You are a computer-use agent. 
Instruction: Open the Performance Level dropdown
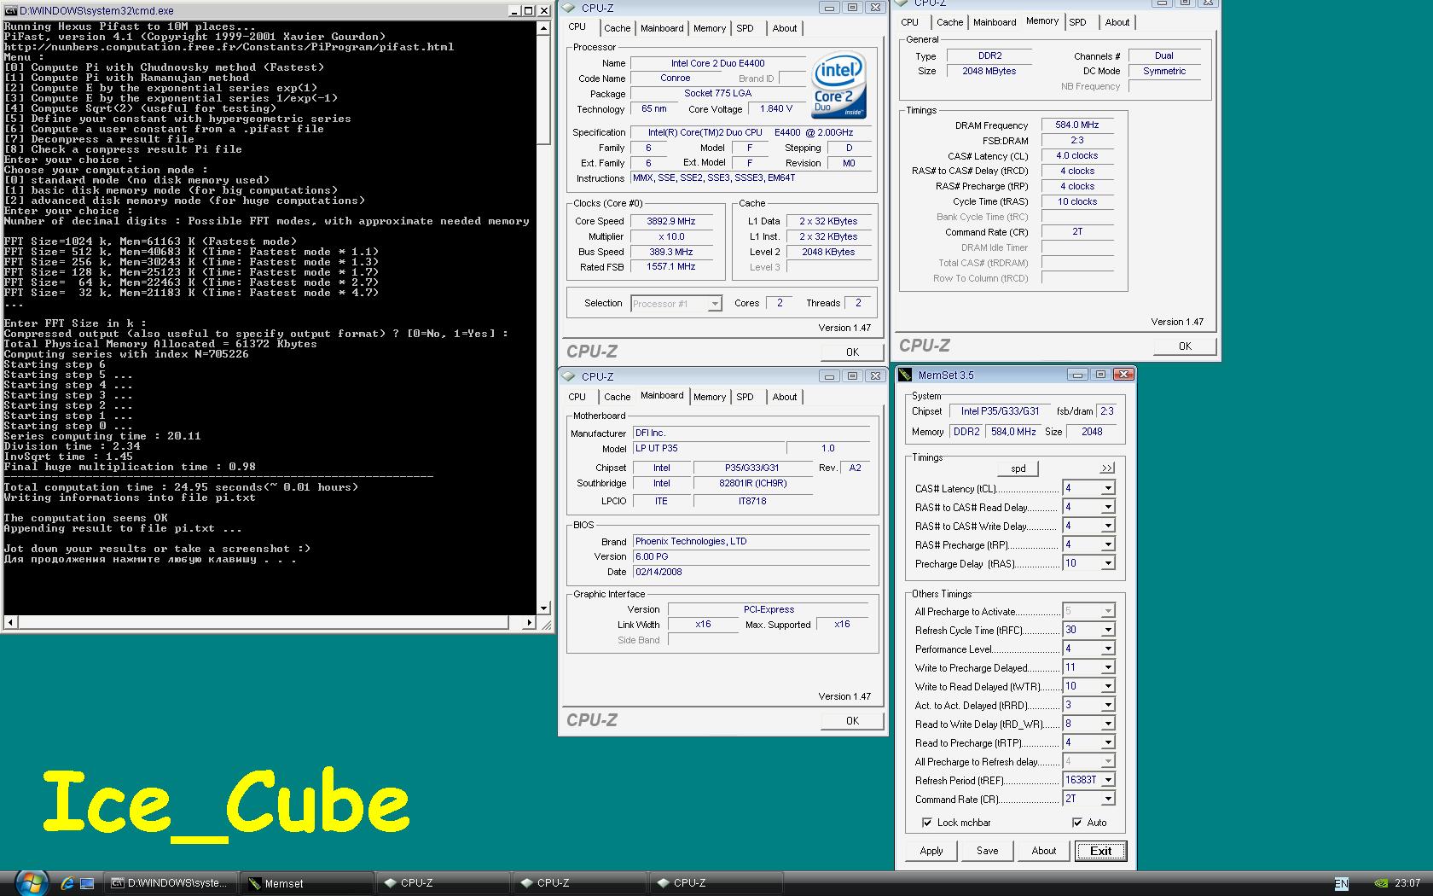pyautogui.click(x=1108, y=649)
